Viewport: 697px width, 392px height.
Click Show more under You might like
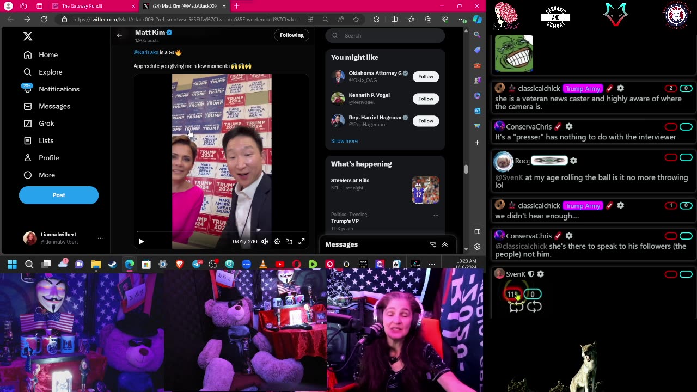click(344, 141)
